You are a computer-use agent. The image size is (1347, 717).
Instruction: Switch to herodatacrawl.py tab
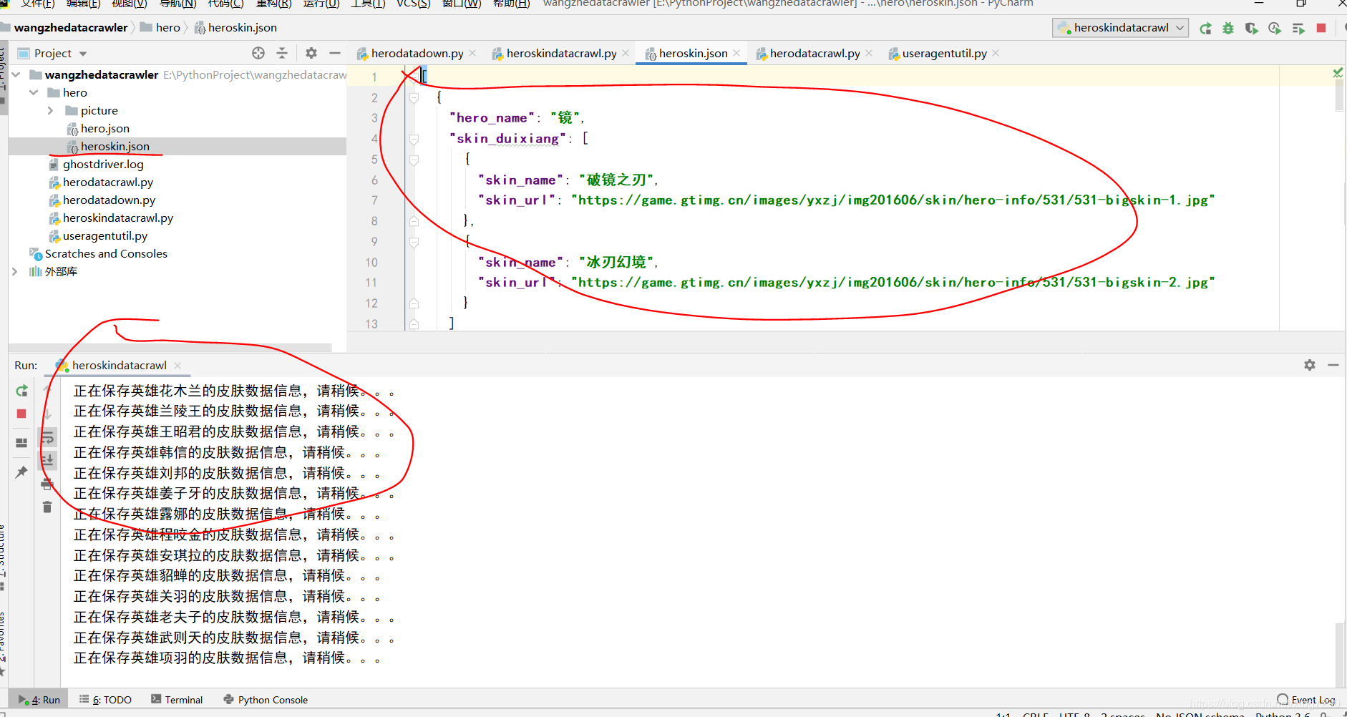tap(814, 53)
